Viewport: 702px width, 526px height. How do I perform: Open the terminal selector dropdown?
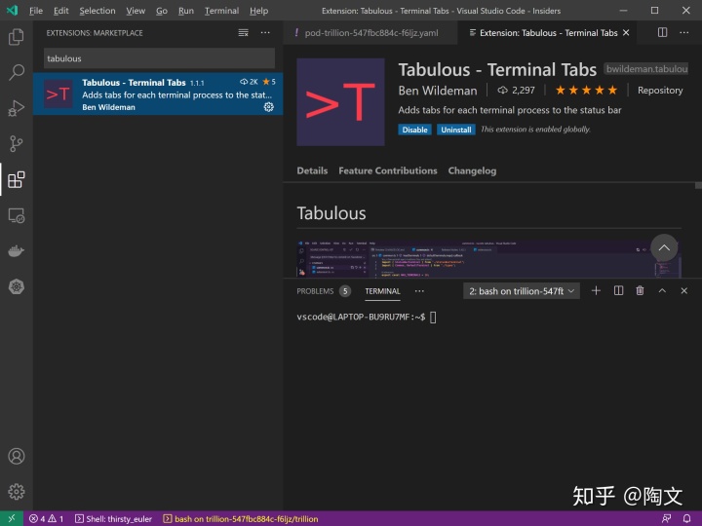tap(522, 291)
